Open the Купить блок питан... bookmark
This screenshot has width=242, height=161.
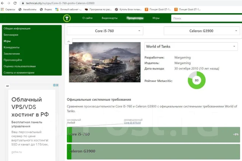tap(128, 9)
